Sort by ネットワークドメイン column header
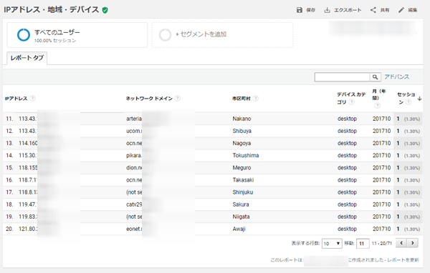Image resolution: width=430 pixels, height=273 pixels. (149, 99)
